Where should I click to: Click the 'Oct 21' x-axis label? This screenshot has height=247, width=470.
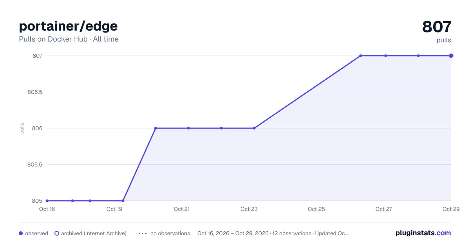(182, 209)
